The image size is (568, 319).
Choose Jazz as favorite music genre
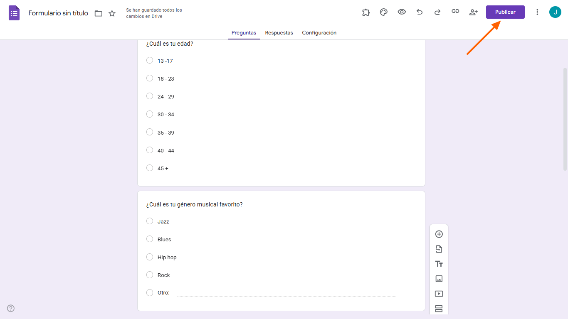(x=150, y=221)
